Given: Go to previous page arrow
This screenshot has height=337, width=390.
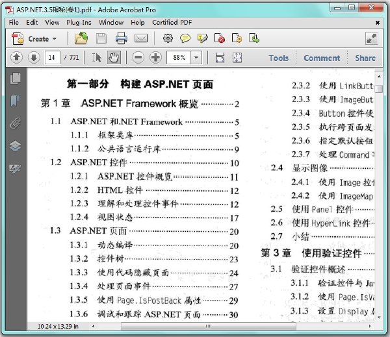Looking at the screenshot, I should click(17, 58).
